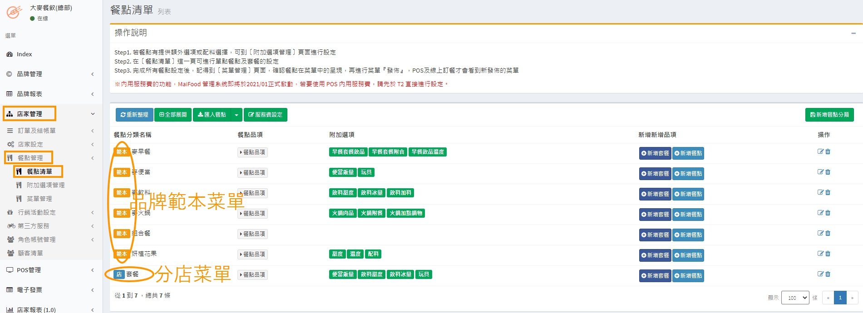Image resolution: width=863 pixels, height=313 pixels.
Task: Open the 匯入餐點 dropdown caret
Action: point(236,115)
